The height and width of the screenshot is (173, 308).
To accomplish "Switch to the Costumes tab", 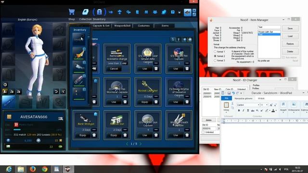I will click(143, 25).
